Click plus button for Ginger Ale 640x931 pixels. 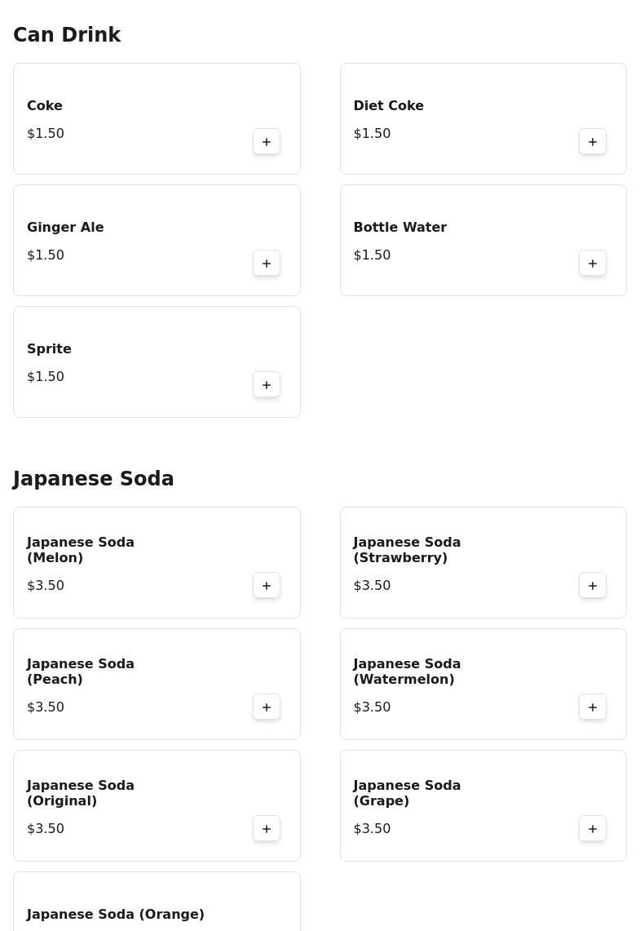pos(267,264)
